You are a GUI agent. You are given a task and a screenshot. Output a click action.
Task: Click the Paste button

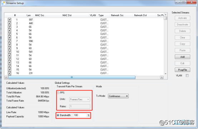[183, 50]
